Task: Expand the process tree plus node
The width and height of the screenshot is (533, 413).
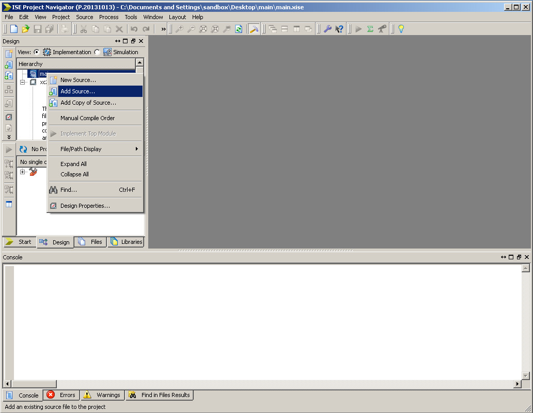Action: pos(22,172)
